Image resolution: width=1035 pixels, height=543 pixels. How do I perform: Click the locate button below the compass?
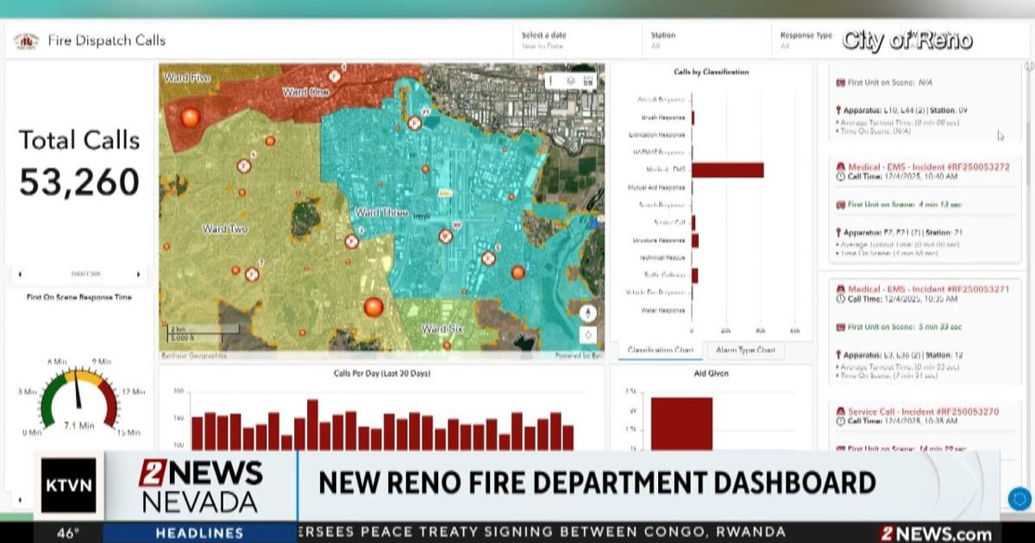point(588,334)
